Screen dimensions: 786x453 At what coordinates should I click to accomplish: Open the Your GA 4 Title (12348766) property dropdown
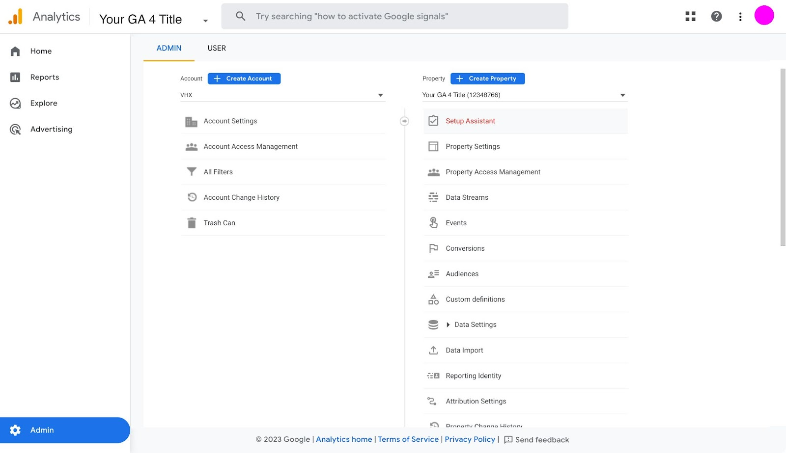(x=524, y=95)
